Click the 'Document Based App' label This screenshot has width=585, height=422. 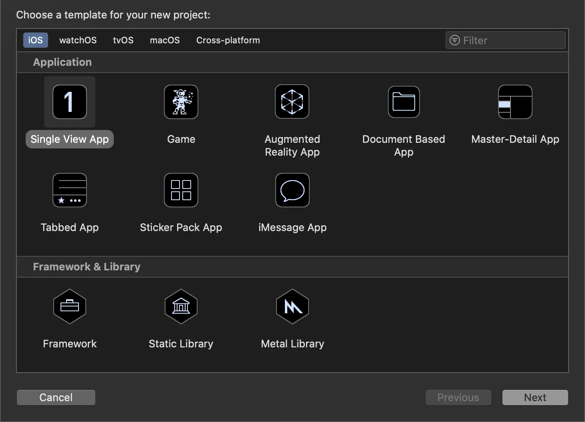(x=404, y=146)
